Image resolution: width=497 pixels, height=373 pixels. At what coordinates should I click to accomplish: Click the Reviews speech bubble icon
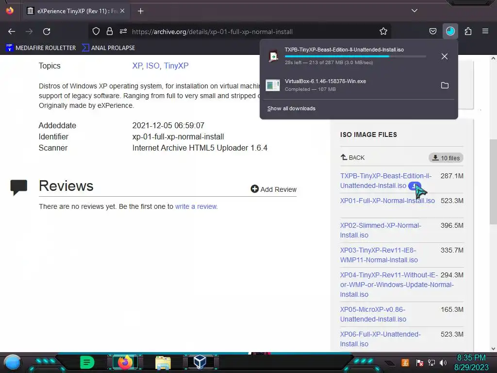point(19,187)
